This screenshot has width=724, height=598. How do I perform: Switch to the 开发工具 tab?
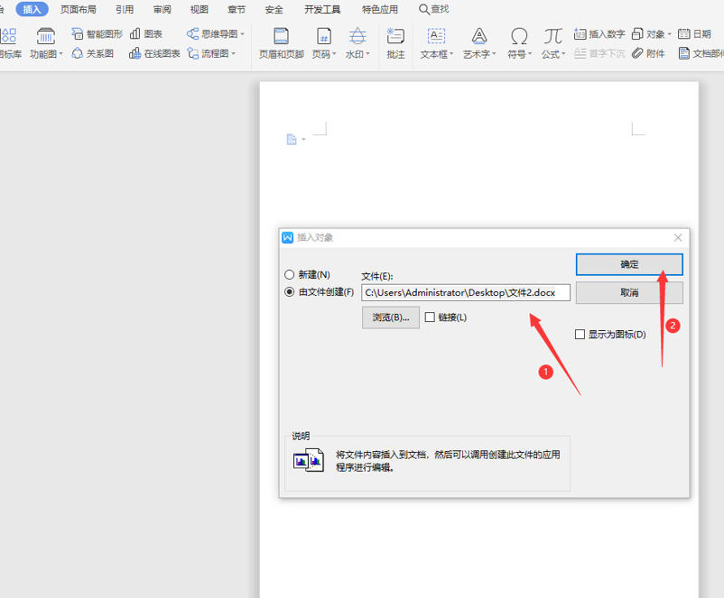coord(322,9)
